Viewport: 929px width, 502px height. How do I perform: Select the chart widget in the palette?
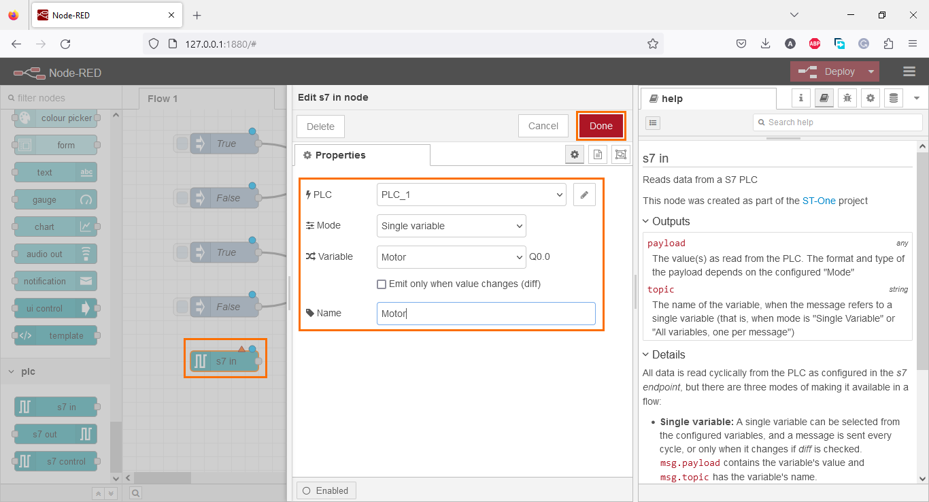[54, 227]
